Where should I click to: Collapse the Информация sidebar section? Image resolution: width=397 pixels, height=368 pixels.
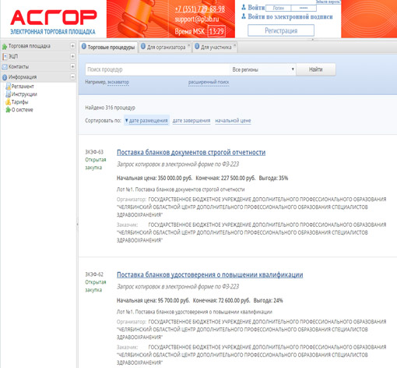[72, 77]
